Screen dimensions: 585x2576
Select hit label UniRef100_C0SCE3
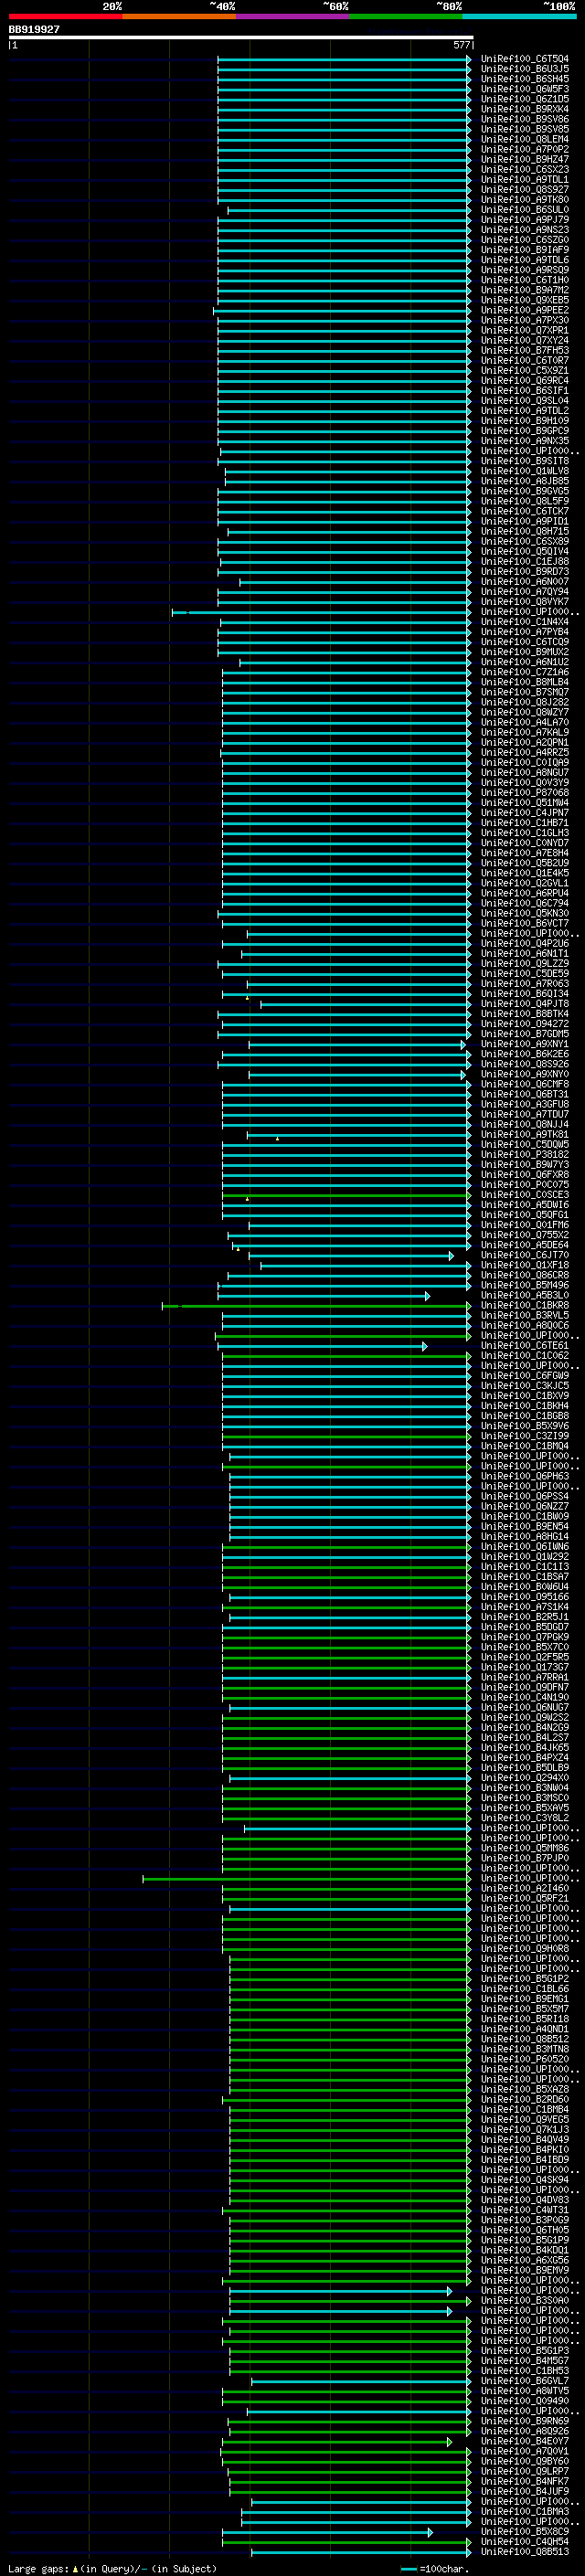[525, 1195]
